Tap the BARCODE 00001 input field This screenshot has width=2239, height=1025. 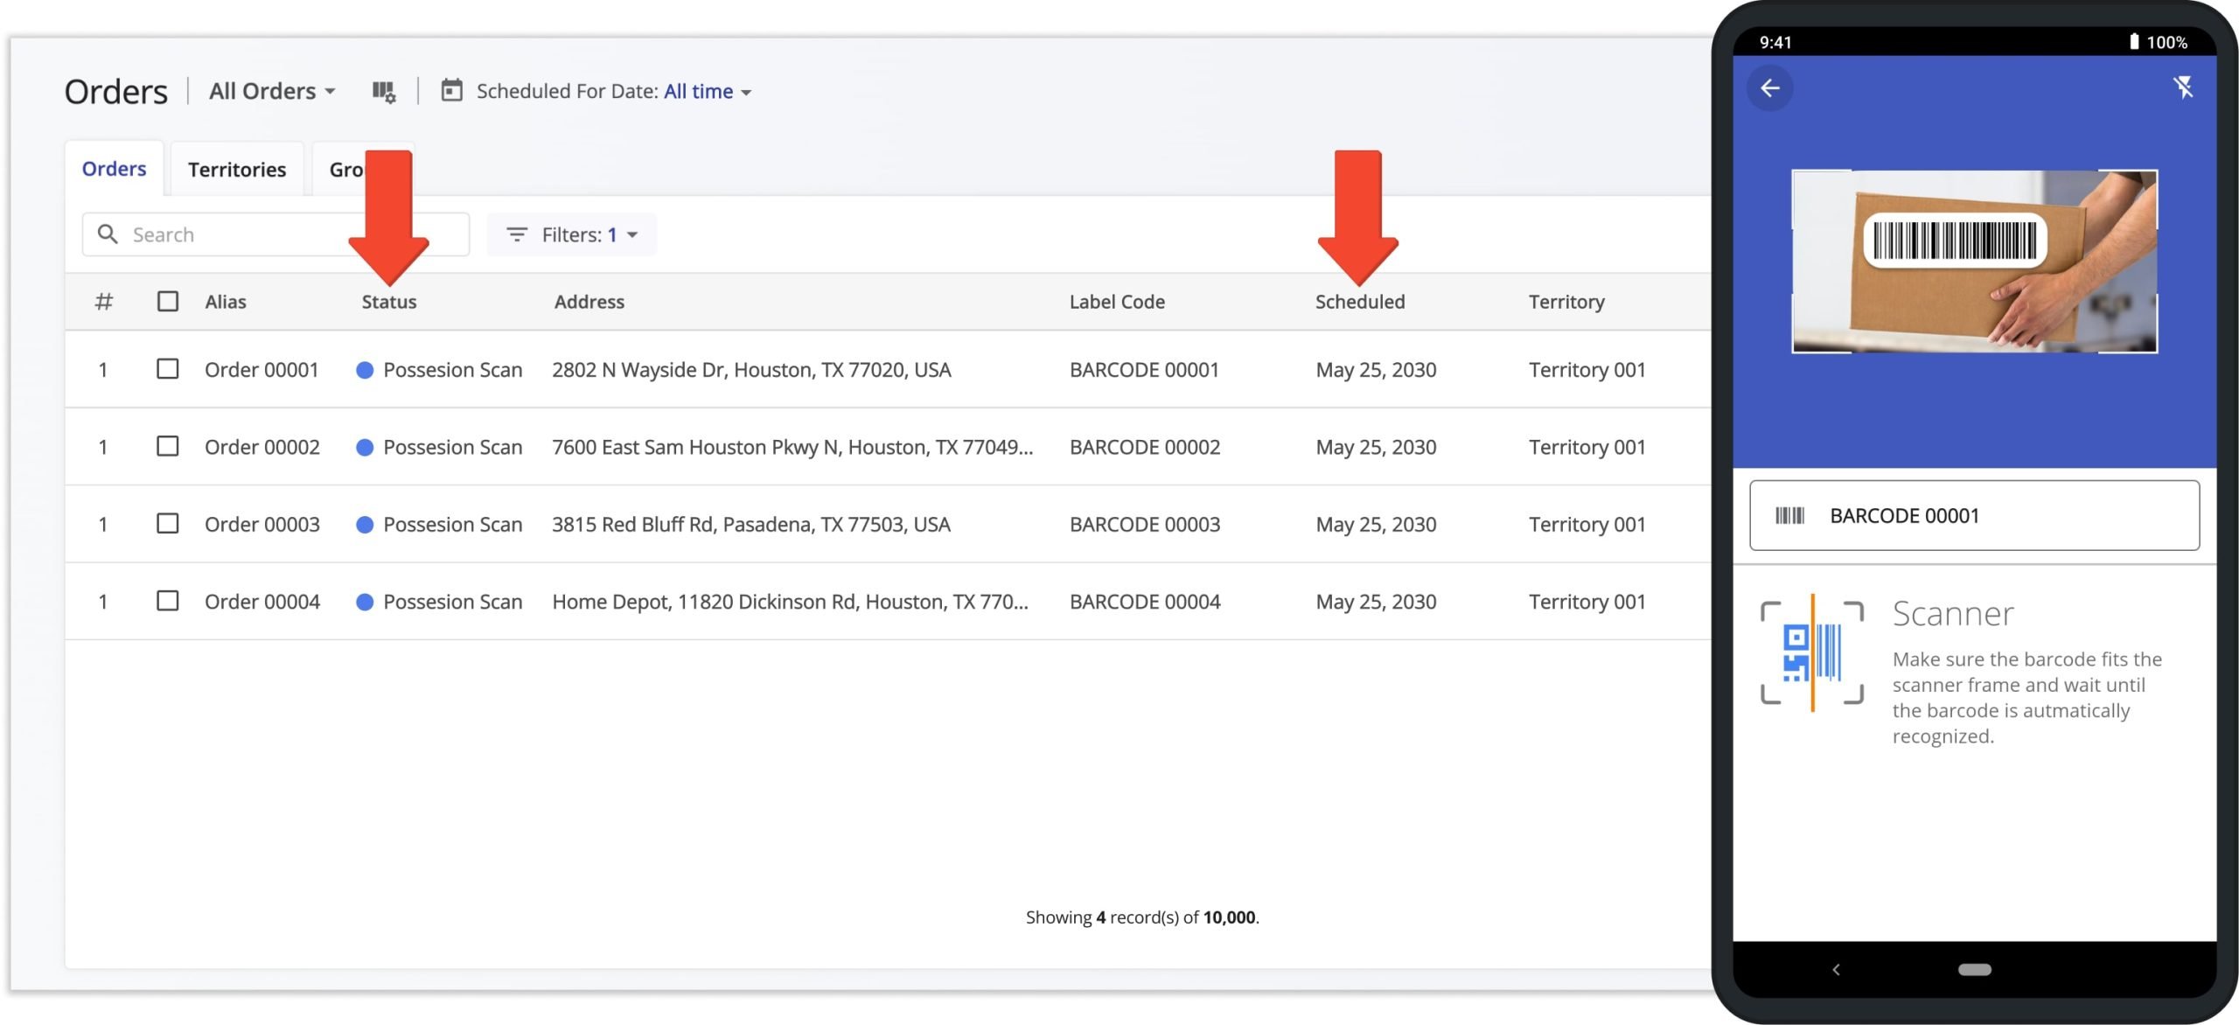pos(1974,515)
